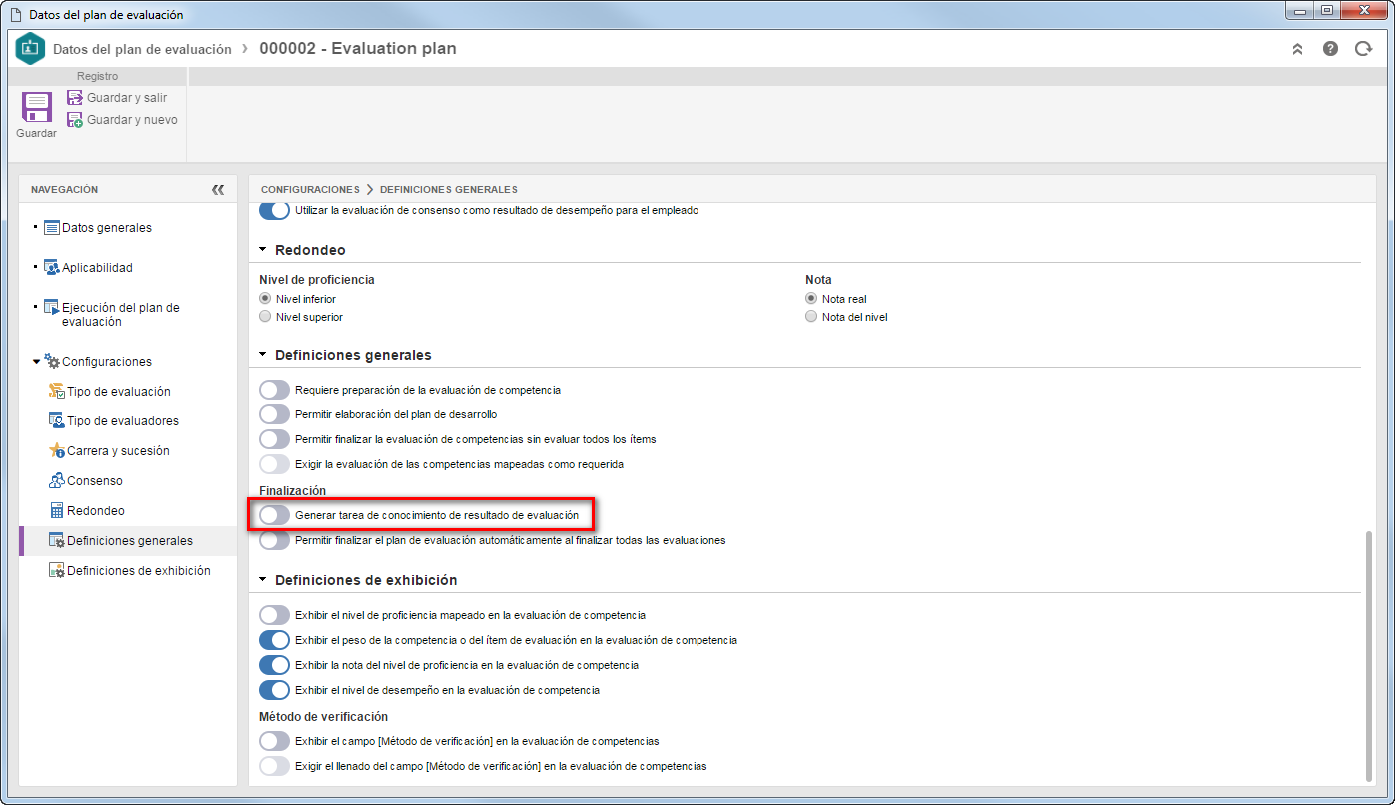1395x805 pixels.
Task: Enable Generar tarea de conocimiento de resultado
Action: [x=274, y=515]
